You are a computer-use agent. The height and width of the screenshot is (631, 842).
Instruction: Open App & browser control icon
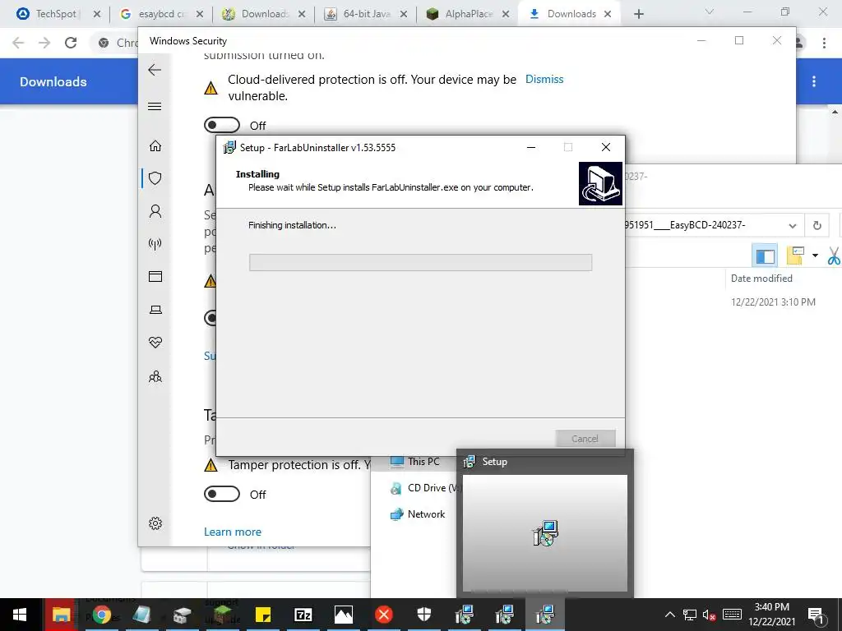pyautogui.click(x=155, y=276)
